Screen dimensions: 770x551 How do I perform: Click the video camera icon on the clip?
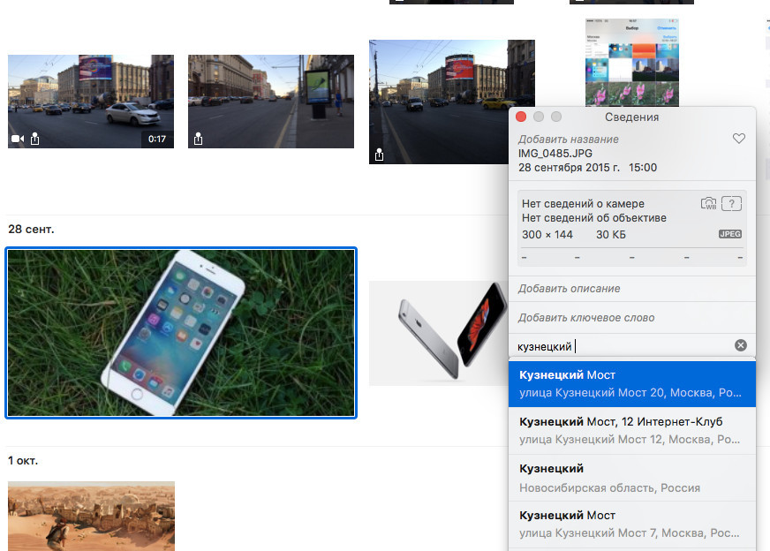17,139
